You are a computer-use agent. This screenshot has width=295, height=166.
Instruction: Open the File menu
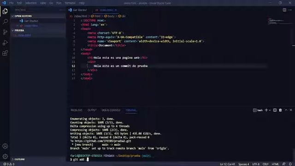tap(11, 3)
